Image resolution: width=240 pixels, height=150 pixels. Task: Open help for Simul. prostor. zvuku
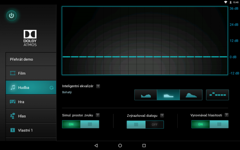click(x=98, y=115)
